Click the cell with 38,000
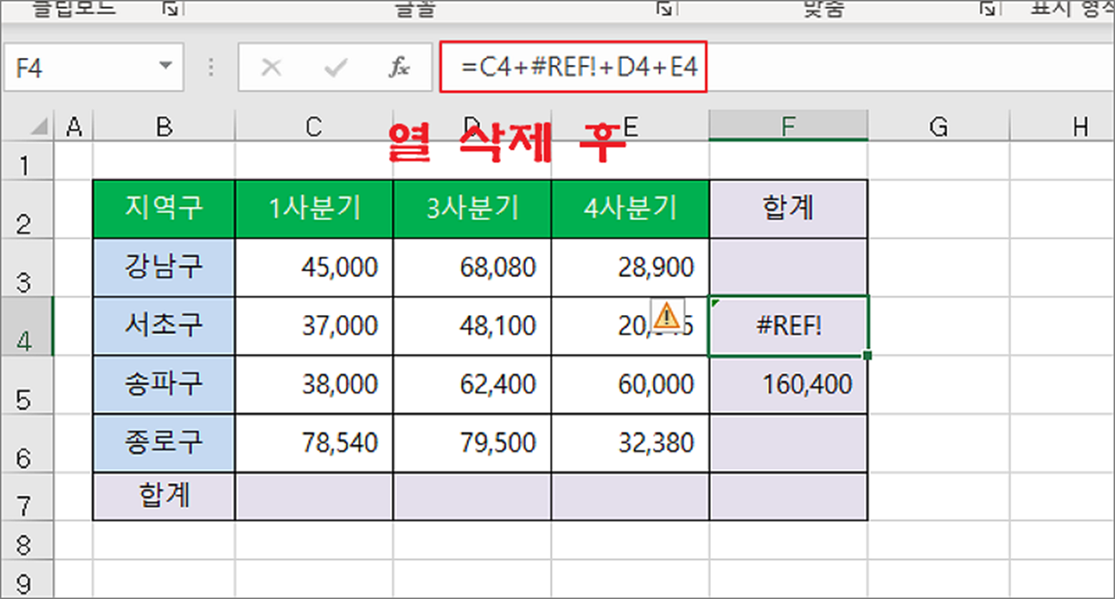 314,384
